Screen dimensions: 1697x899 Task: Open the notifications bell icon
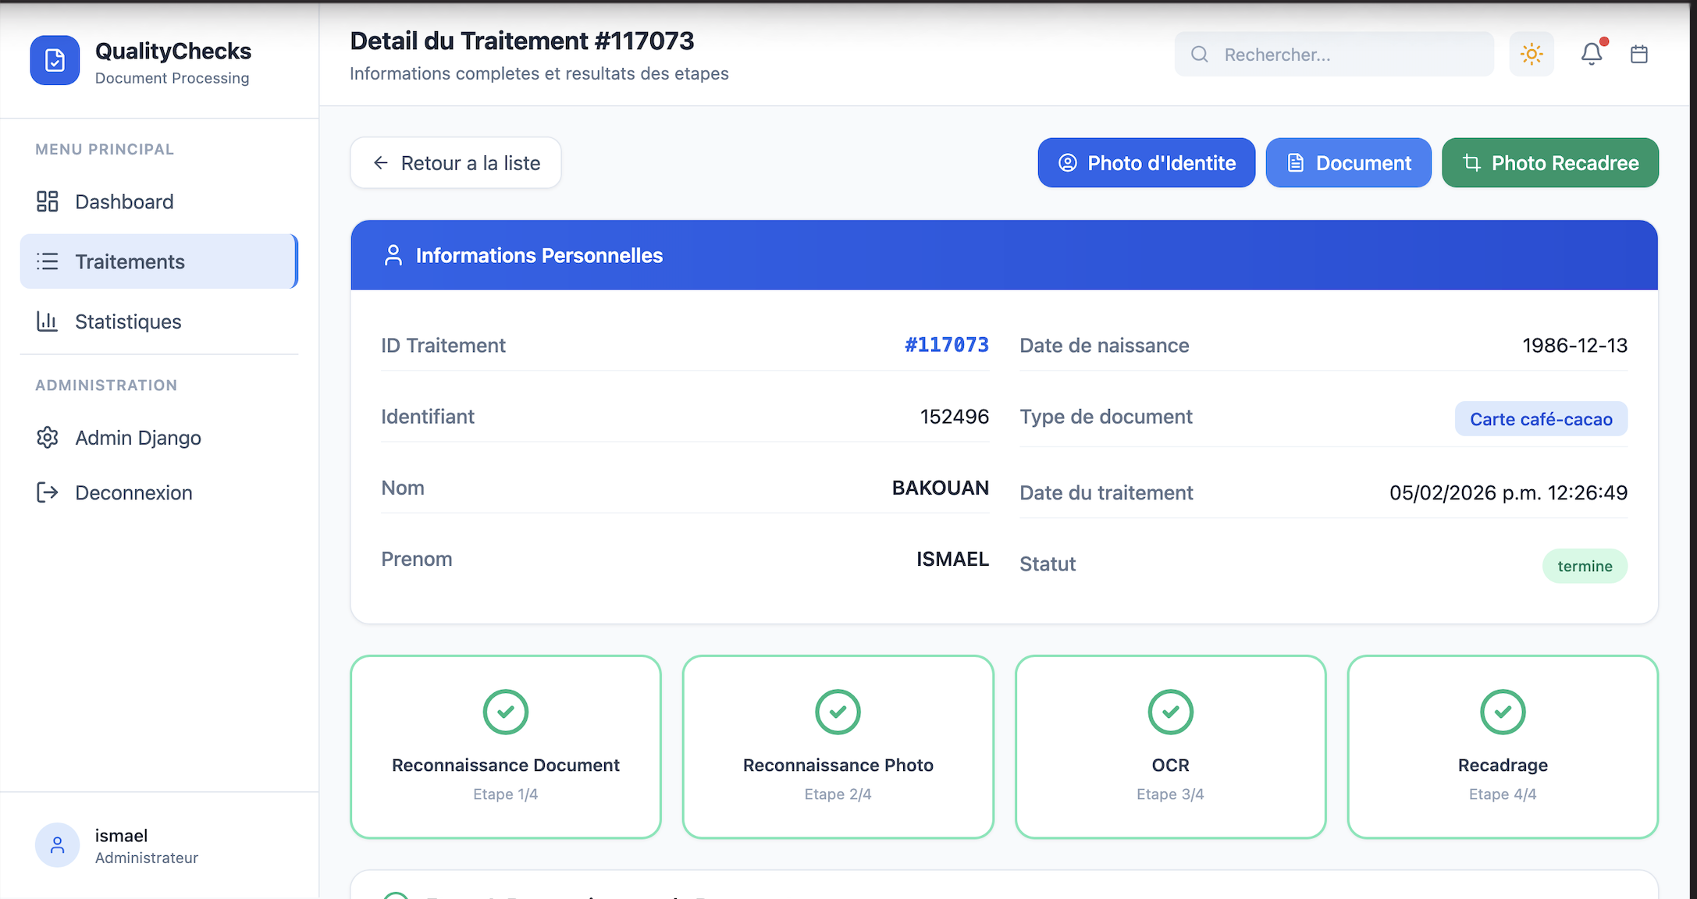1592,54
